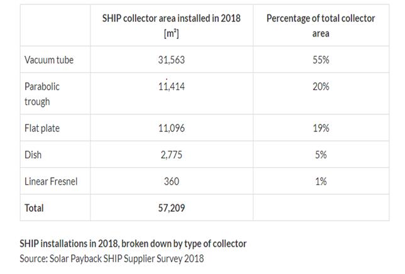Click the 5% percentage cell
Viewport: 405px width, 274px height.
click(321, 155)
